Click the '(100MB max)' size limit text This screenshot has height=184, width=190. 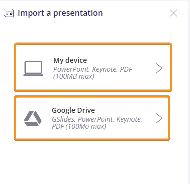point(74,76)
